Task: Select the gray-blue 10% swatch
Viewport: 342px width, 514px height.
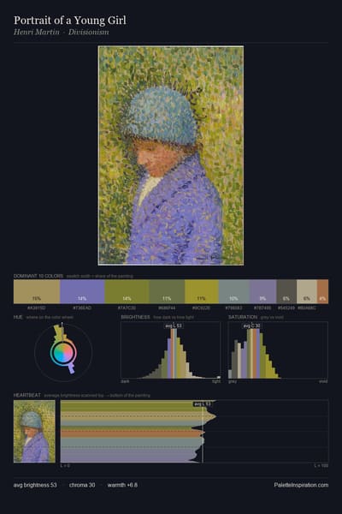Action: click(x=234, y=291)
